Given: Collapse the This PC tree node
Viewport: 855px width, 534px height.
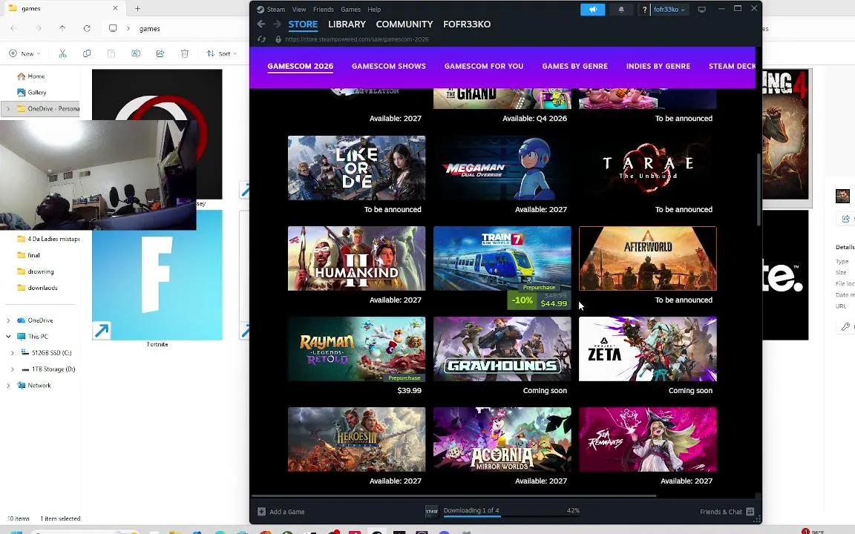Looking at the screenshot, I should (8, 337).
